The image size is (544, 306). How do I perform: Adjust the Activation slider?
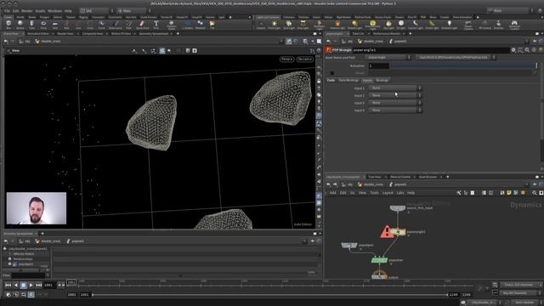464,65
